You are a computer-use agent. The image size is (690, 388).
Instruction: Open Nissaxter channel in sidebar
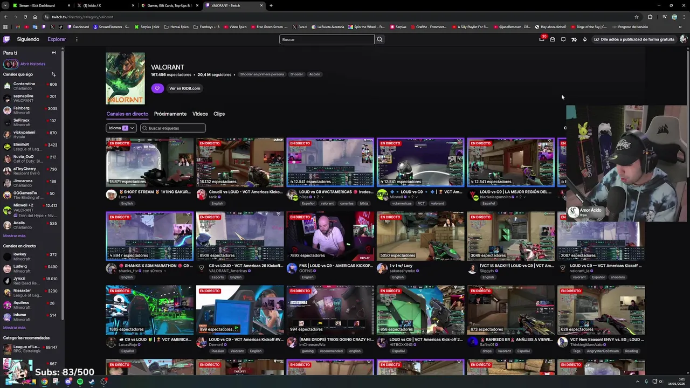point(30,293)
